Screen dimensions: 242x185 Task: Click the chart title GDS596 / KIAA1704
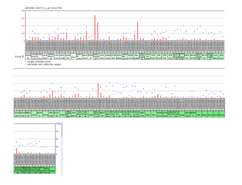coord(44,8)
